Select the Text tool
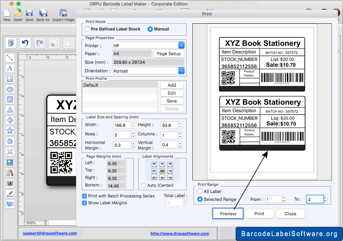Screen dimensions: 343x241 point(10,68)
